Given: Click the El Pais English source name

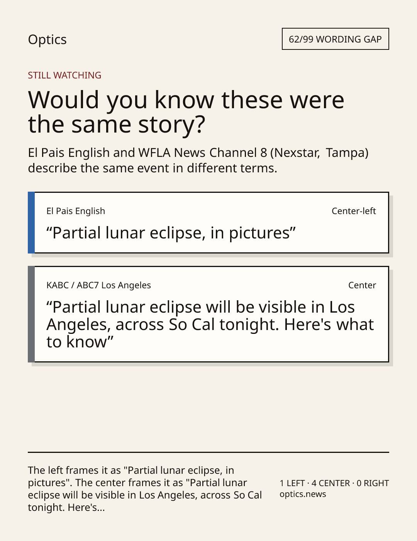Looking at the screenshot, I should click(x=76, y=211).
